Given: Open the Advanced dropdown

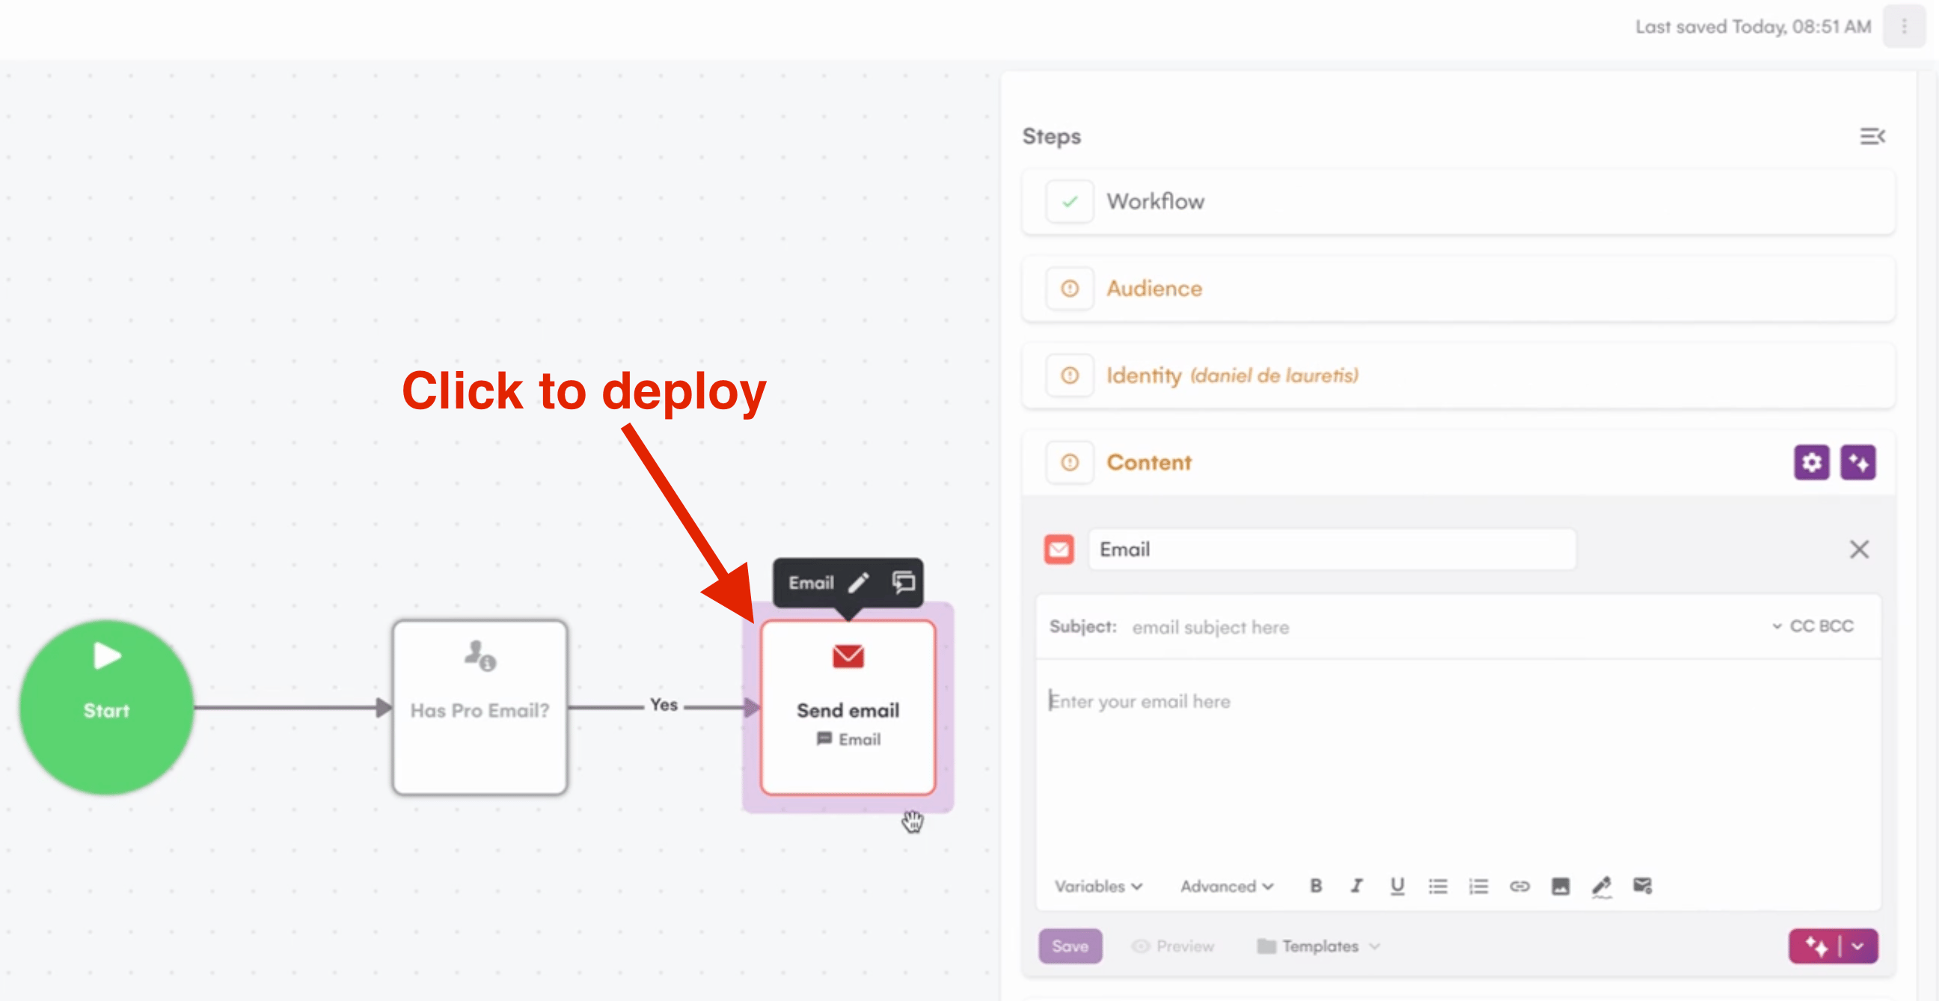Looking at the screenshot, I should [1226, 886].
